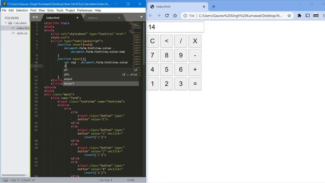
Task: Go forward in Chrome
Action: (x=159, y=16)
